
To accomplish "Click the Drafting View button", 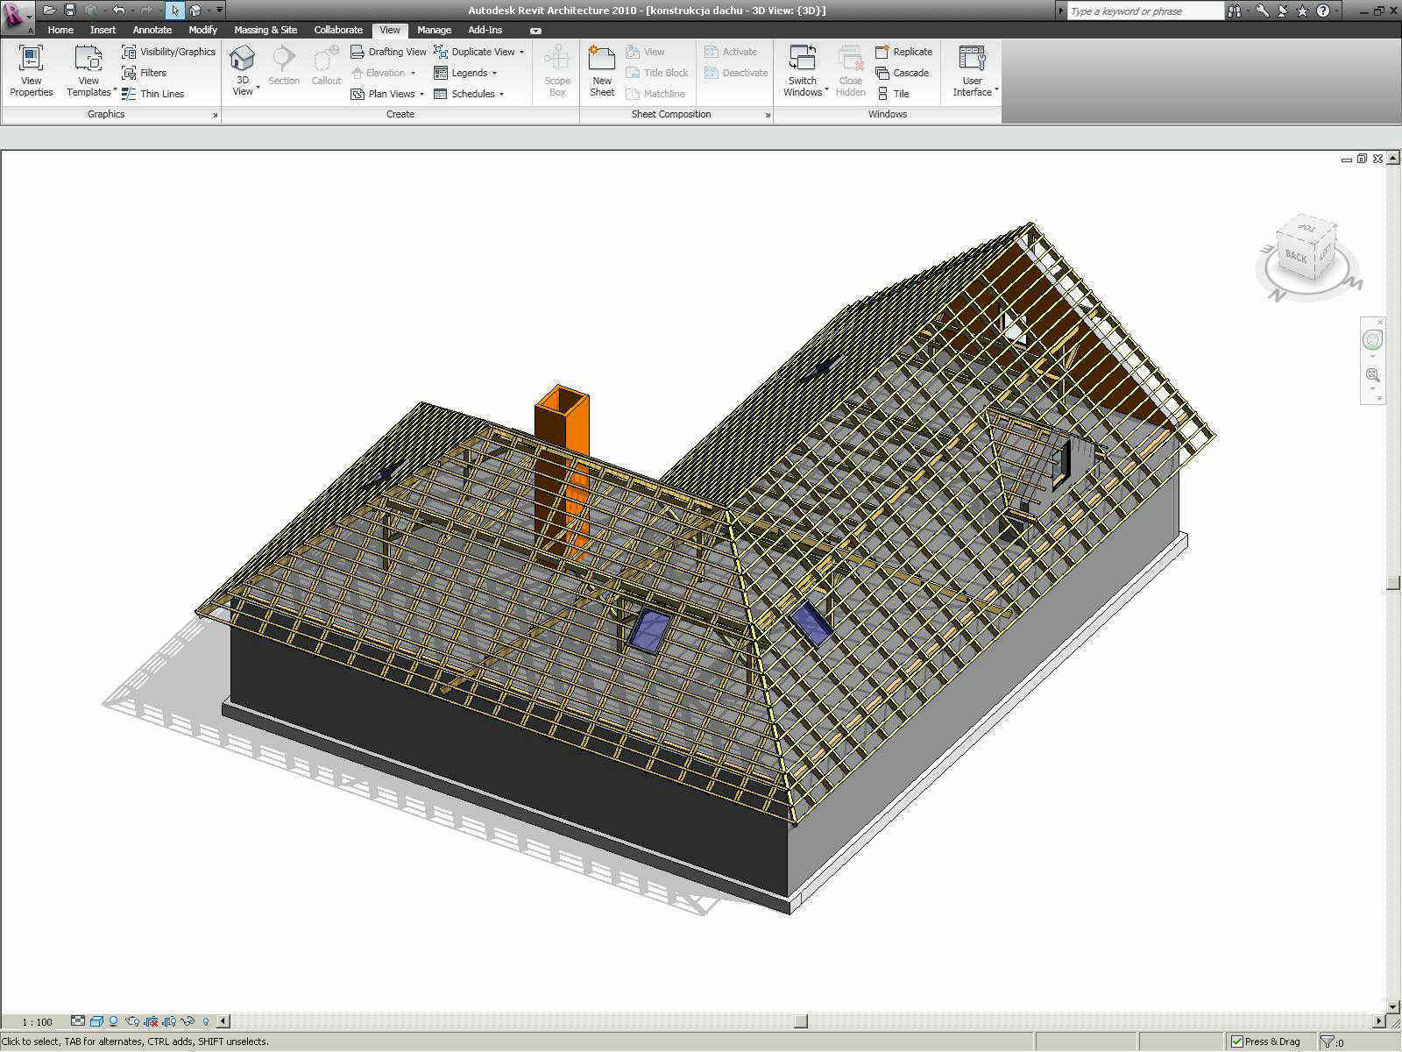I will 388,52.
